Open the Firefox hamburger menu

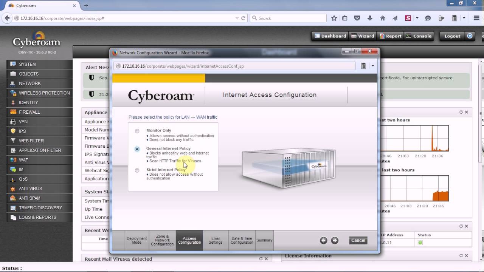coord(476,18)
